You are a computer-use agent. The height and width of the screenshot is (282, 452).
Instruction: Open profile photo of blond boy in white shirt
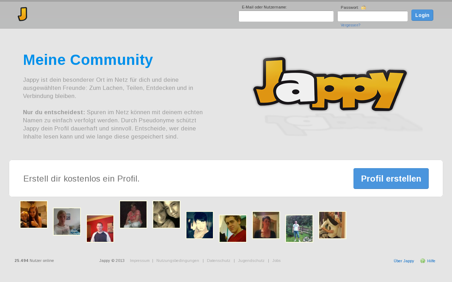coord(67,221)
